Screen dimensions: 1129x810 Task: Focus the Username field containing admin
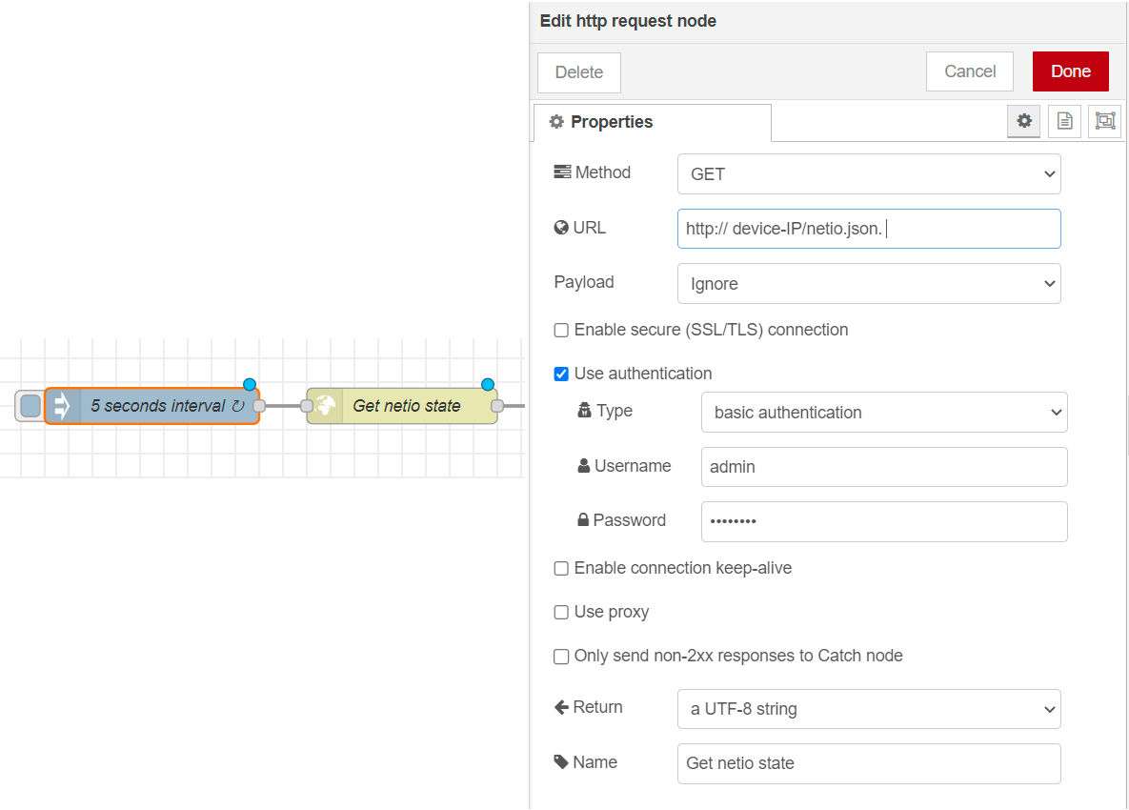[x=883, y=467]
